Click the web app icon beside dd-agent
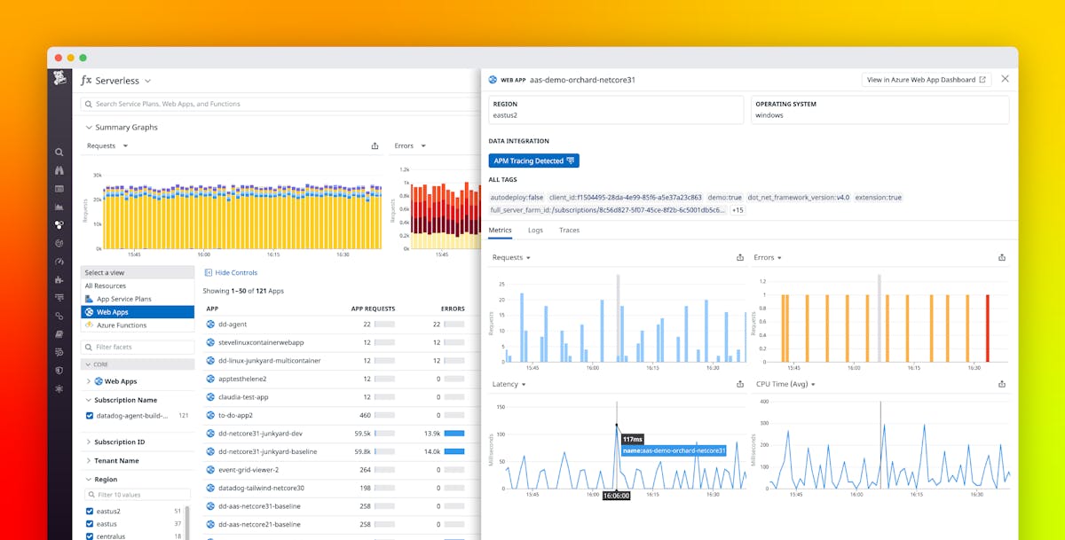The width and height of the screenshot is (1065, 540). pyautogui.click(x=210, y=324)
